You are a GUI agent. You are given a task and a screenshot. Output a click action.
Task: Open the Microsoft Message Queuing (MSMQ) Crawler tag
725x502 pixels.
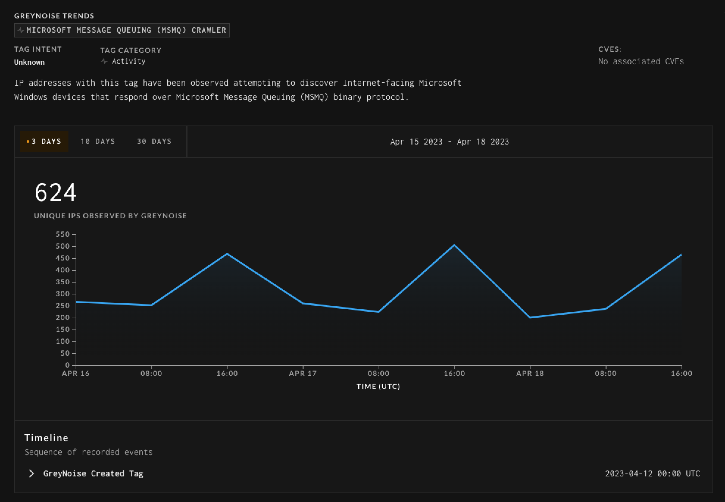point(122,30)
